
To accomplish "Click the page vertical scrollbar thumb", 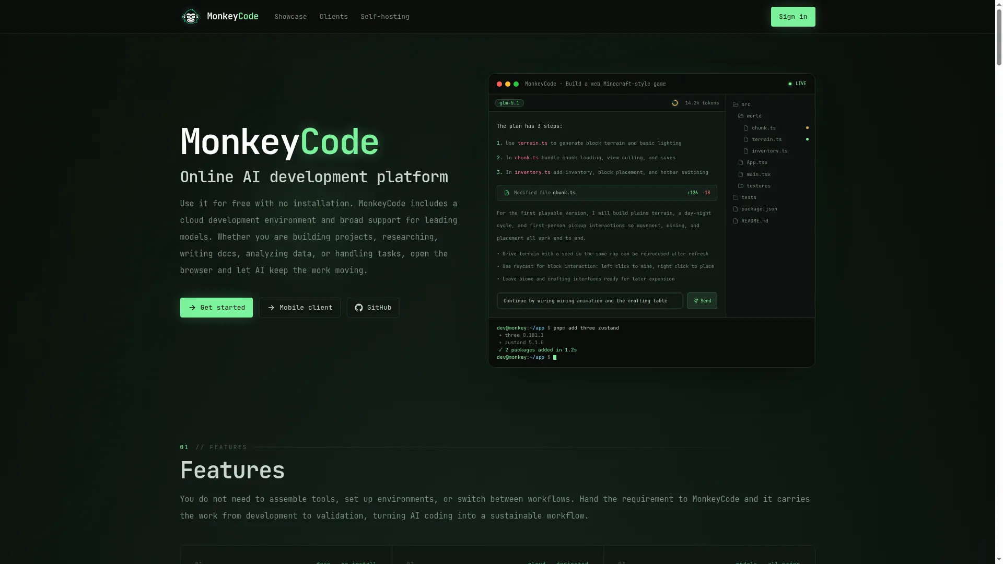I will (x=999, y=38).
